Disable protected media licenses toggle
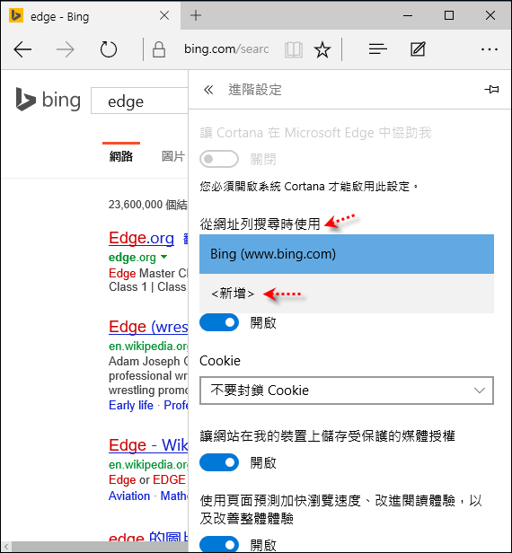Viewport: 512px width, 553px height. [x=219, y=462]
